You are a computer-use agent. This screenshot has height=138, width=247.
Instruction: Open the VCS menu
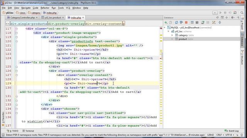(68, 8)
